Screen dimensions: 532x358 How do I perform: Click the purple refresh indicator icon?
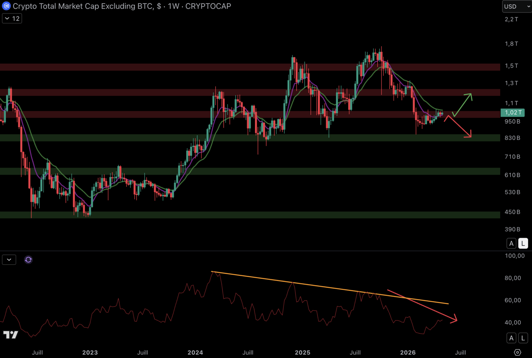click(x=28, y=260)
